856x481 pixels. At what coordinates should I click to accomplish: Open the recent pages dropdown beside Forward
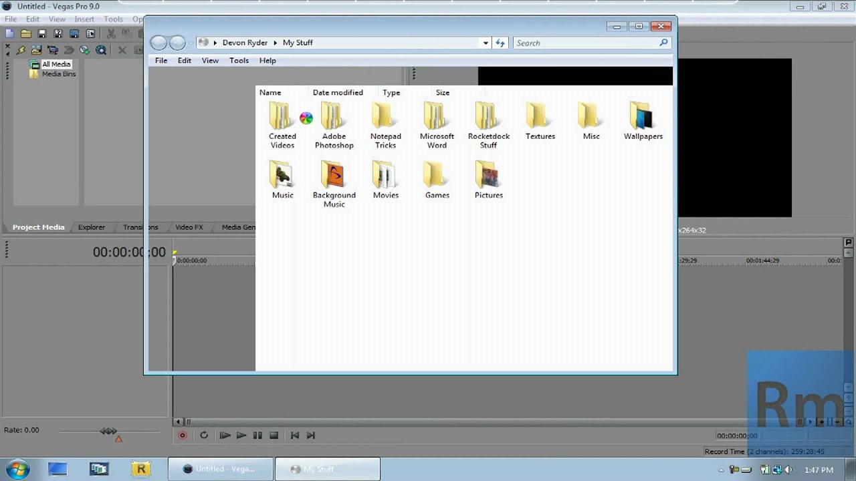coord(191,43)
